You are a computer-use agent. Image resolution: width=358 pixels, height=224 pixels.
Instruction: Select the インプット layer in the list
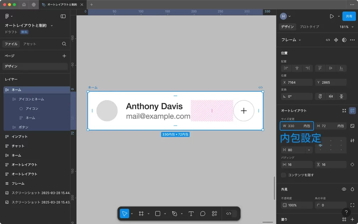pyautogui.click(x=20, y=137)
